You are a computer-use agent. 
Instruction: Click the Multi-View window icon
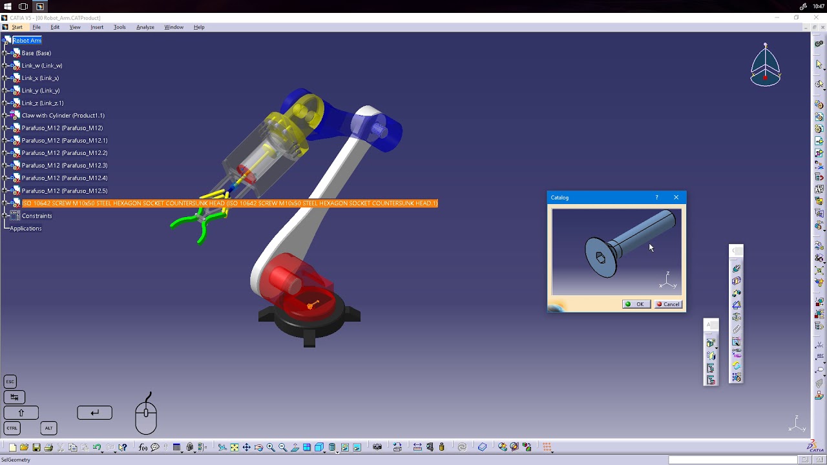(x=307, y=447)
